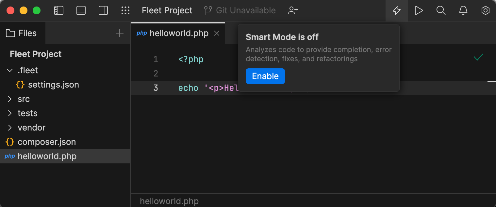Open Smart Mode lightning menu in toolbar

[x=396, y=10]
